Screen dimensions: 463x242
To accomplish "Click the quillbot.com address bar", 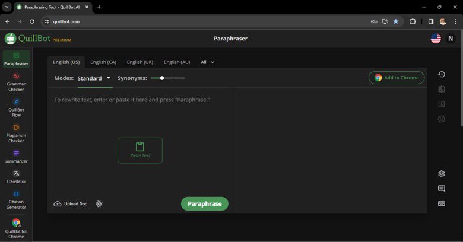I will pyautogui.click(x=207, y=21).
